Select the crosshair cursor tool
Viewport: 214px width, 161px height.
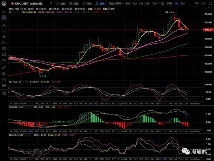[x=4, y=18]
